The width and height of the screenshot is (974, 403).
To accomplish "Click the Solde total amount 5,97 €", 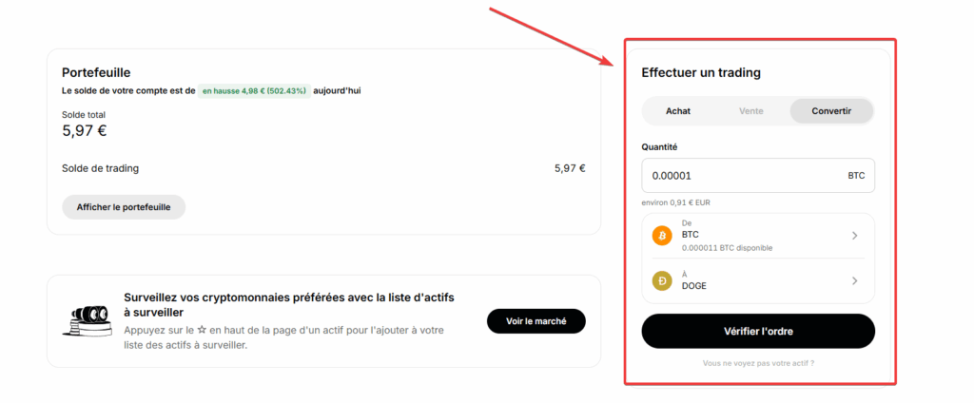I will click(x=85, y=130).
